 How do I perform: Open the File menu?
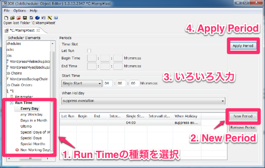tap(7, 11)
